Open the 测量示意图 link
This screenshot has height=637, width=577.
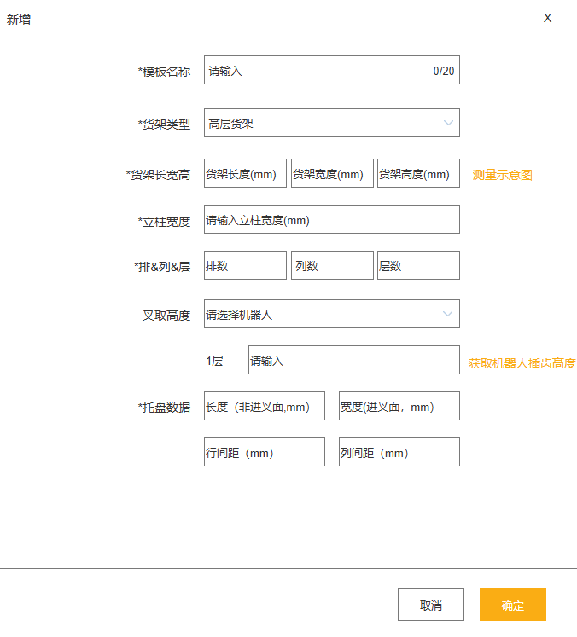click(502, 175)
